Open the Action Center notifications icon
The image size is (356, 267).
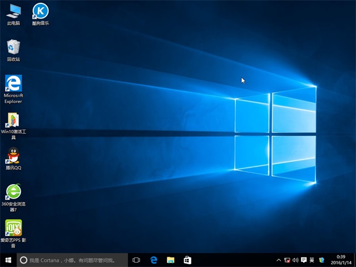(304, 260)
